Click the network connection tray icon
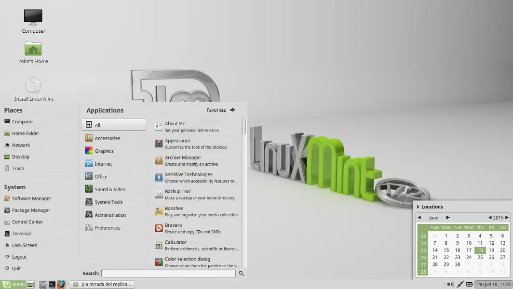The image size is (513, 289). tap(460, 284)
